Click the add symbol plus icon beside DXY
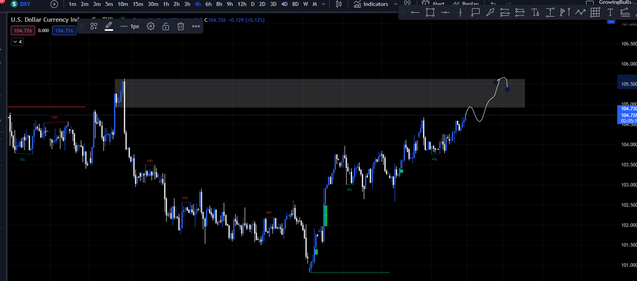637x281 pixels. pyautogui.click(x=54, y=4)
